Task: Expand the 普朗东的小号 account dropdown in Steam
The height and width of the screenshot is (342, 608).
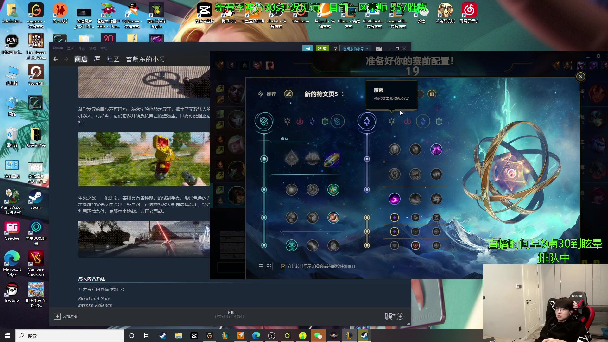Action: [355, 49]
